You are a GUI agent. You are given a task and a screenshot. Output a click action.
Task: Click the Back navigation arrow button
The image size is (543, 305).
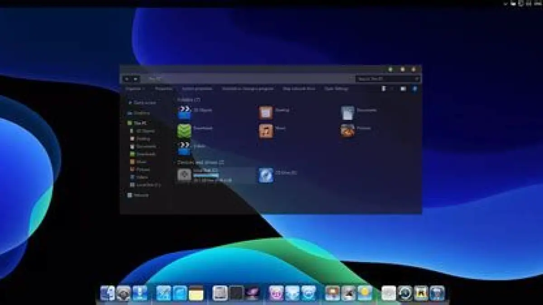127,79
